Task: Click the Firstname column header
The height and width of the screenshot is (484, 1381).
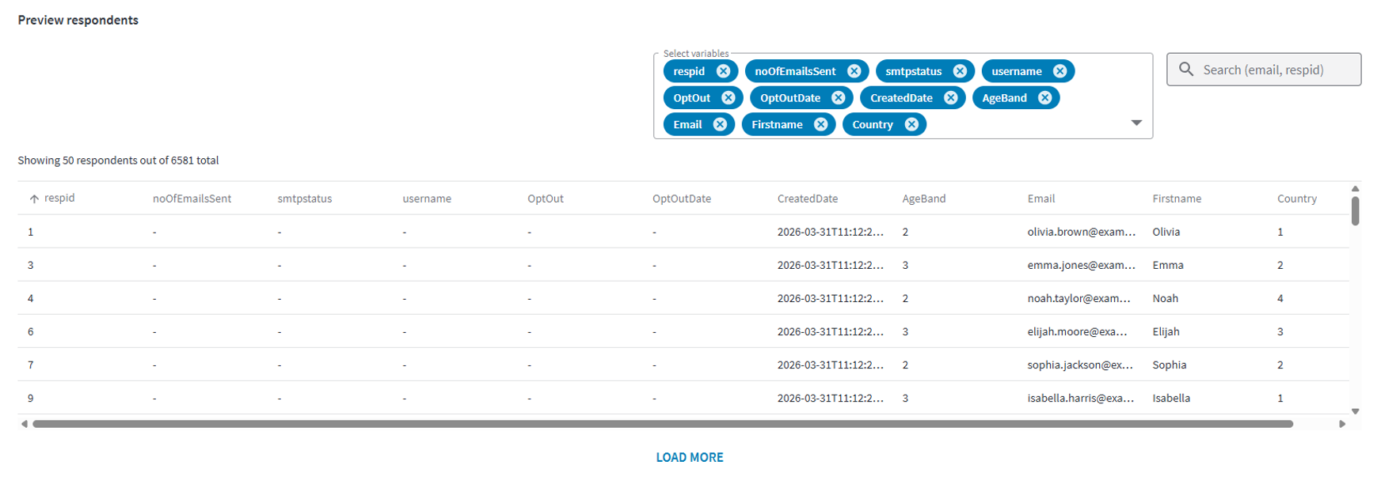Action: (1177, 199)
